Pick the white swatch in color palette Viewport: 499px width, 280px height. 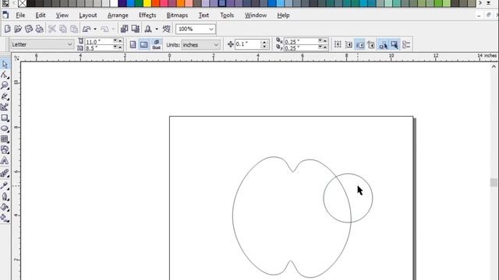(x=114, y=3)
